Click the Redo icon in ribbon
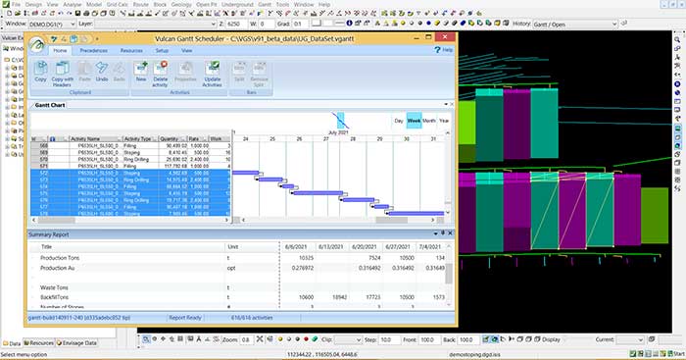 119,68
